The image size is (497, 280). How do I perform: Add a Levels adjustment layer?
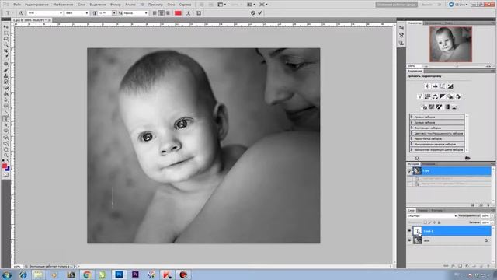tap(435, 86)
